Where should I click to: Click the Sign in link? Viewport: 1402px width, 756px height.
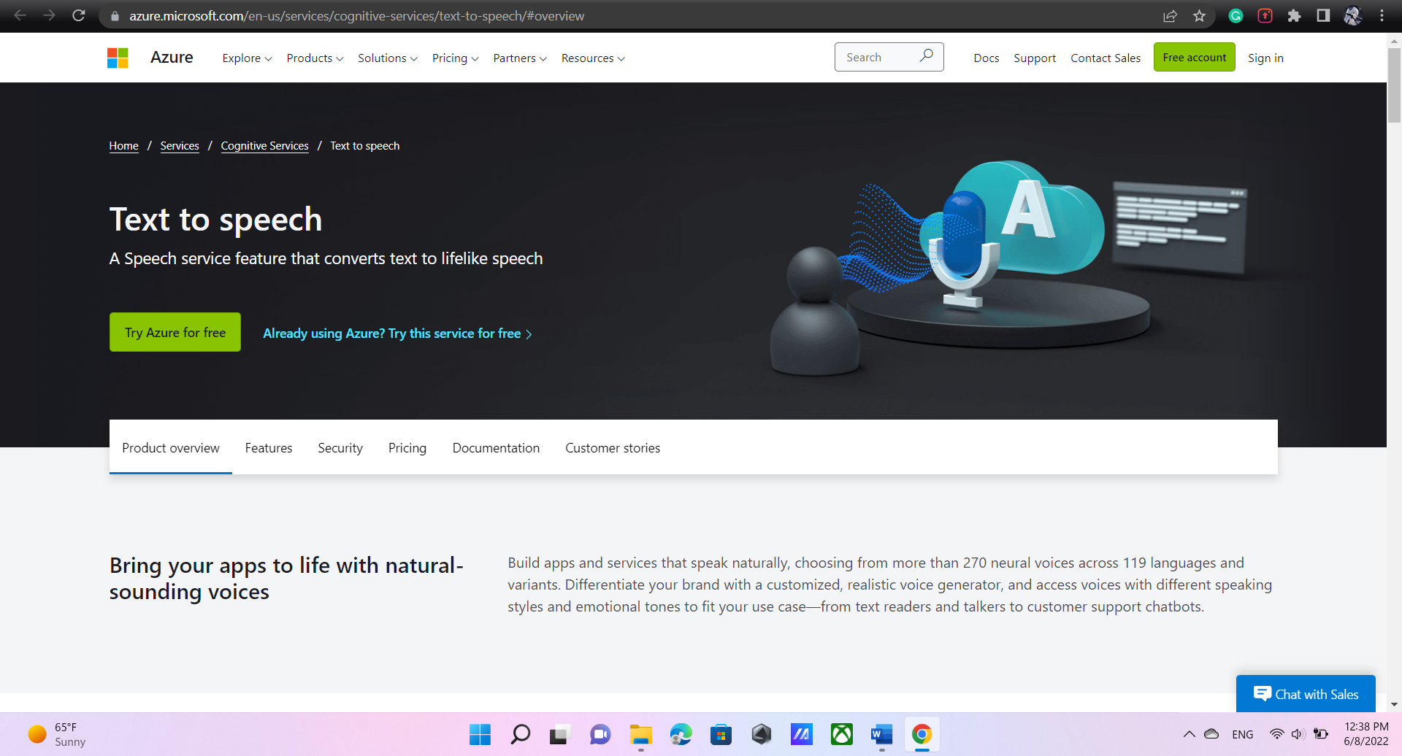click(1265, 58)
